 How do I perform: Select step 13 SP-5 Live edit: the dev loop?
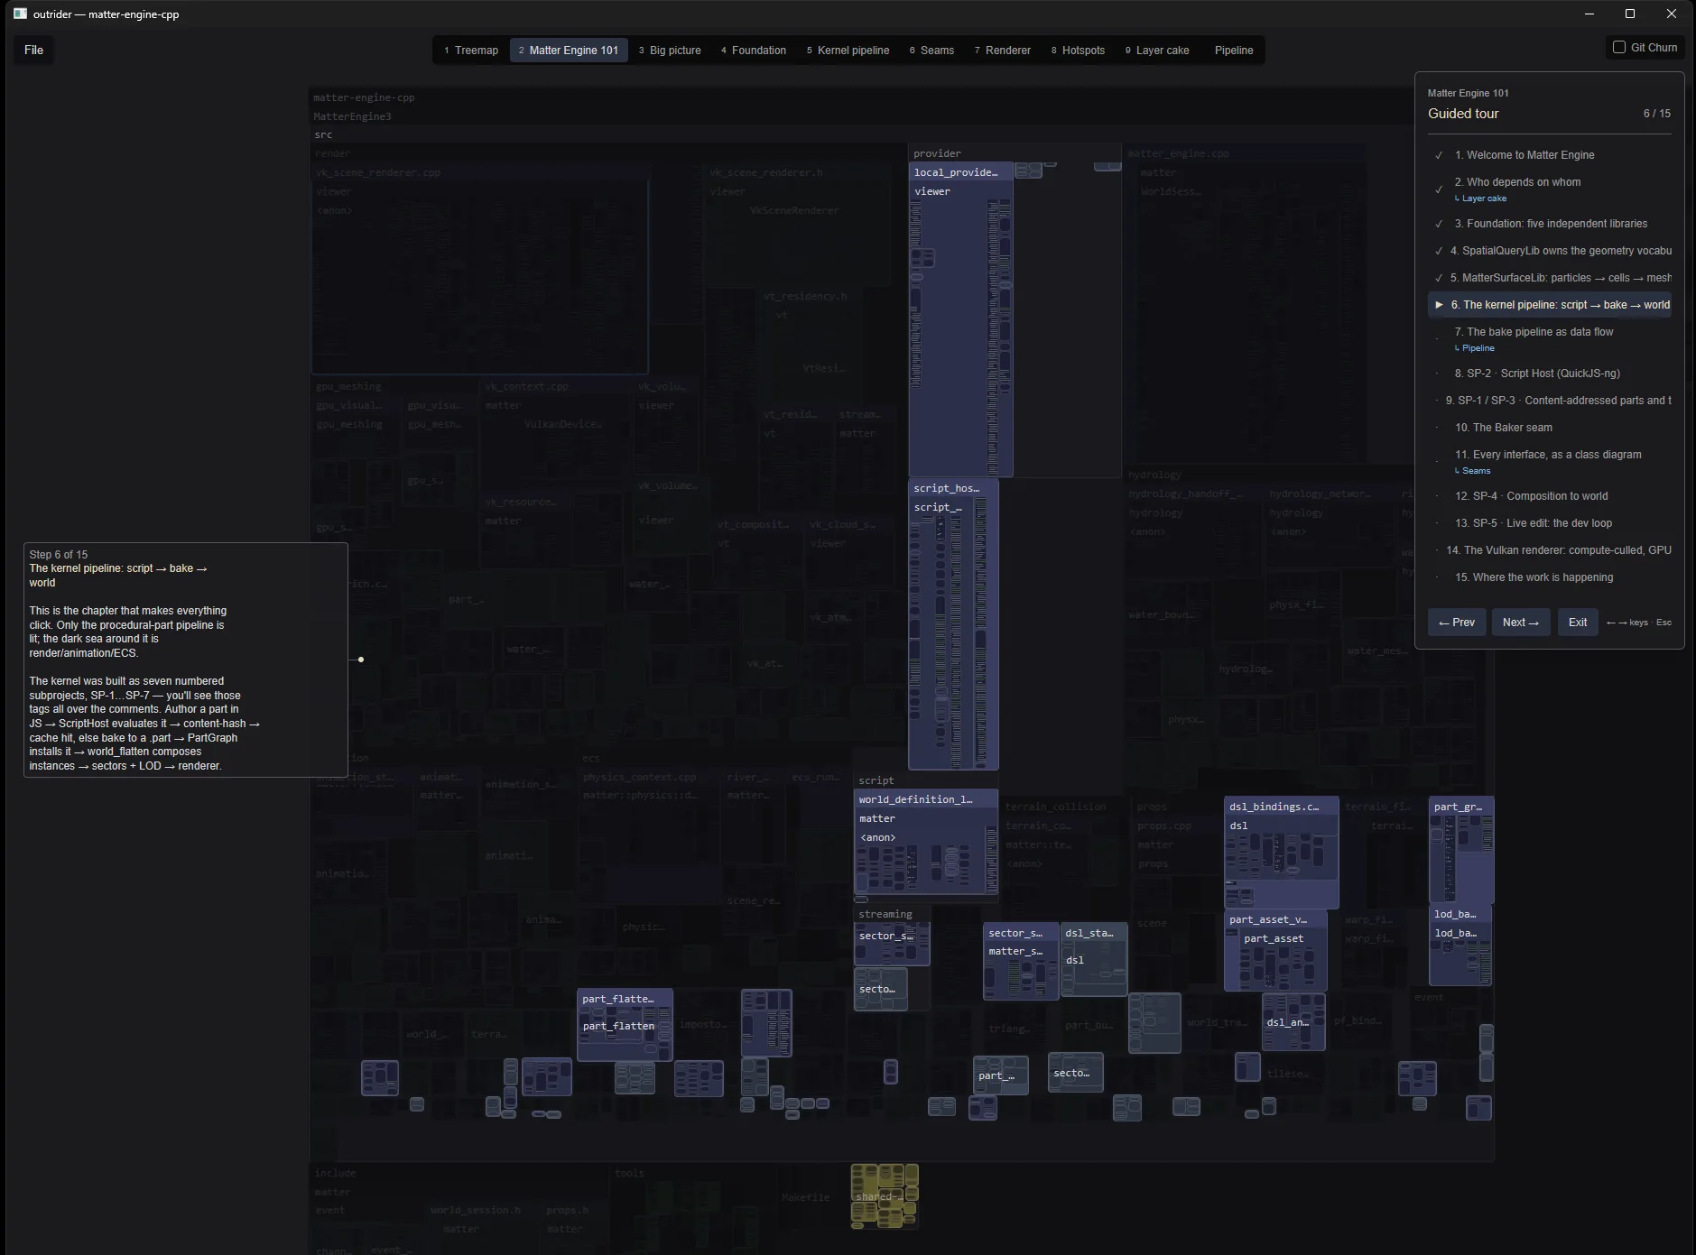(1550, 523)
